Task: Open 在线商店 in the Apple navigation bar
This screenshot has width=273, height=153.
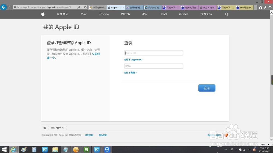Action: coord(63,14)
